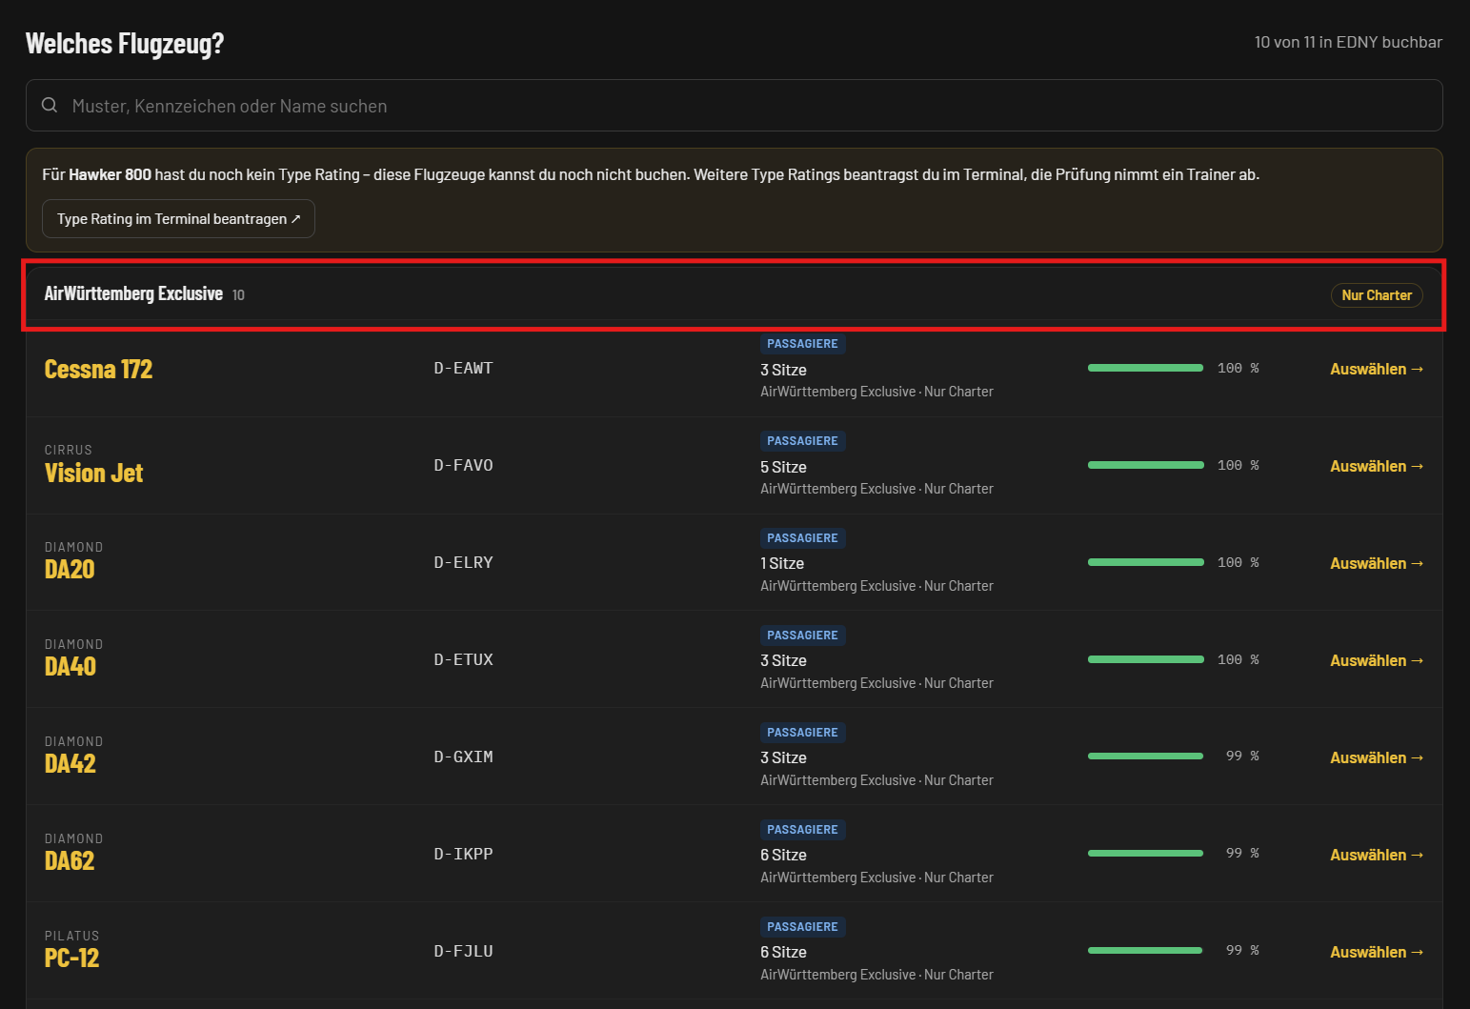This screenshot has height=1009, width=1470.
Task: Select registration D-ELRY
Action: tap(463, 562)
